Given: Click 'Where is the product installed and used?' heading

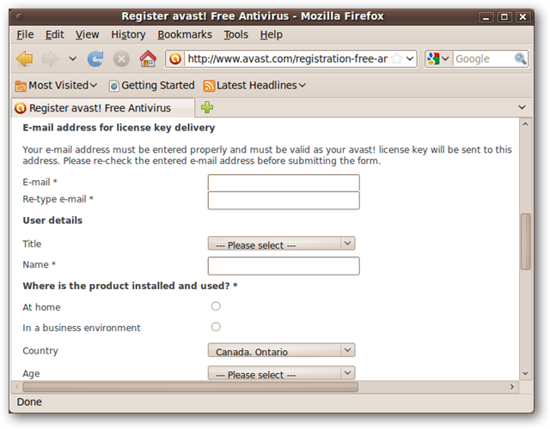Looking at the screenshot, I should tap(130, 286).
